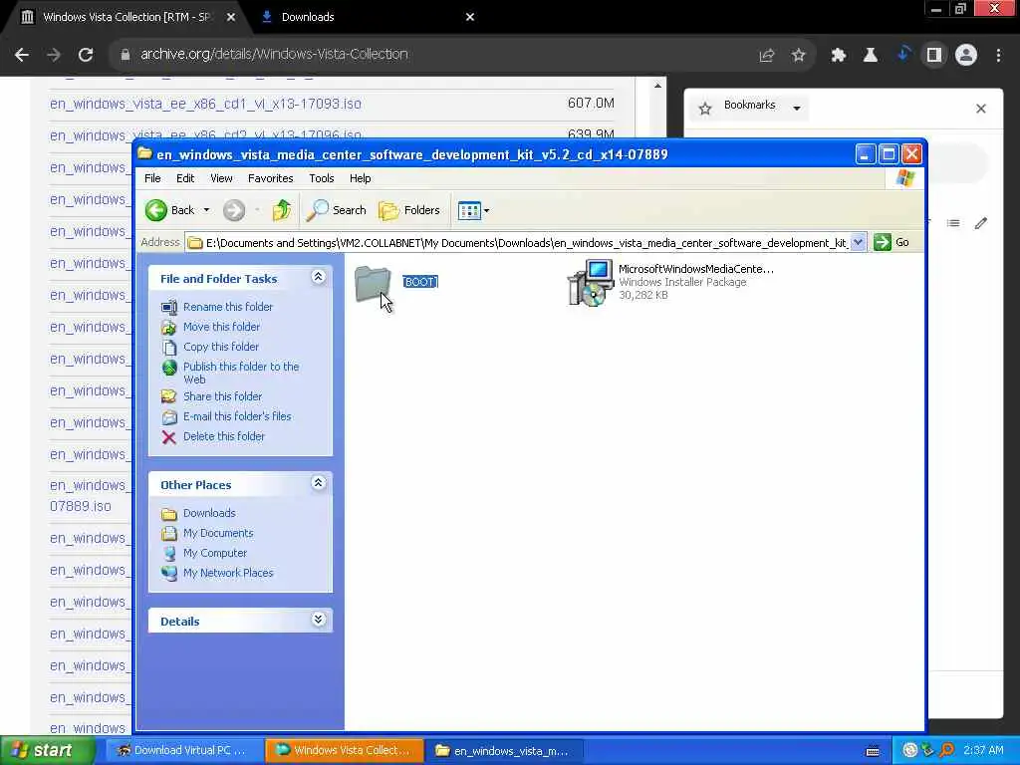The width and height of the screenshot is (1020, 765).
Task: Open the browser extensions puzzle icon
Action: pyautogui.click(x=839, y=56)
